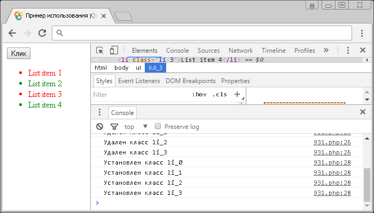The image size is (374, 213).
Task: Open the DevTools three-dot customize menu
Action: click(x=348, y=50)
